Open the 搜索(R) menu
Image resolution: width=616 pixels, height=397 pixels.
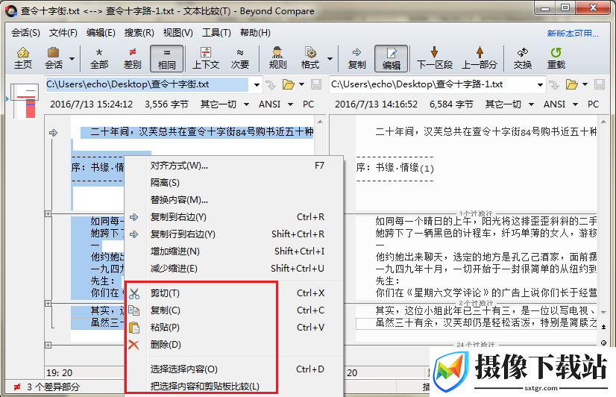(139, 33)
